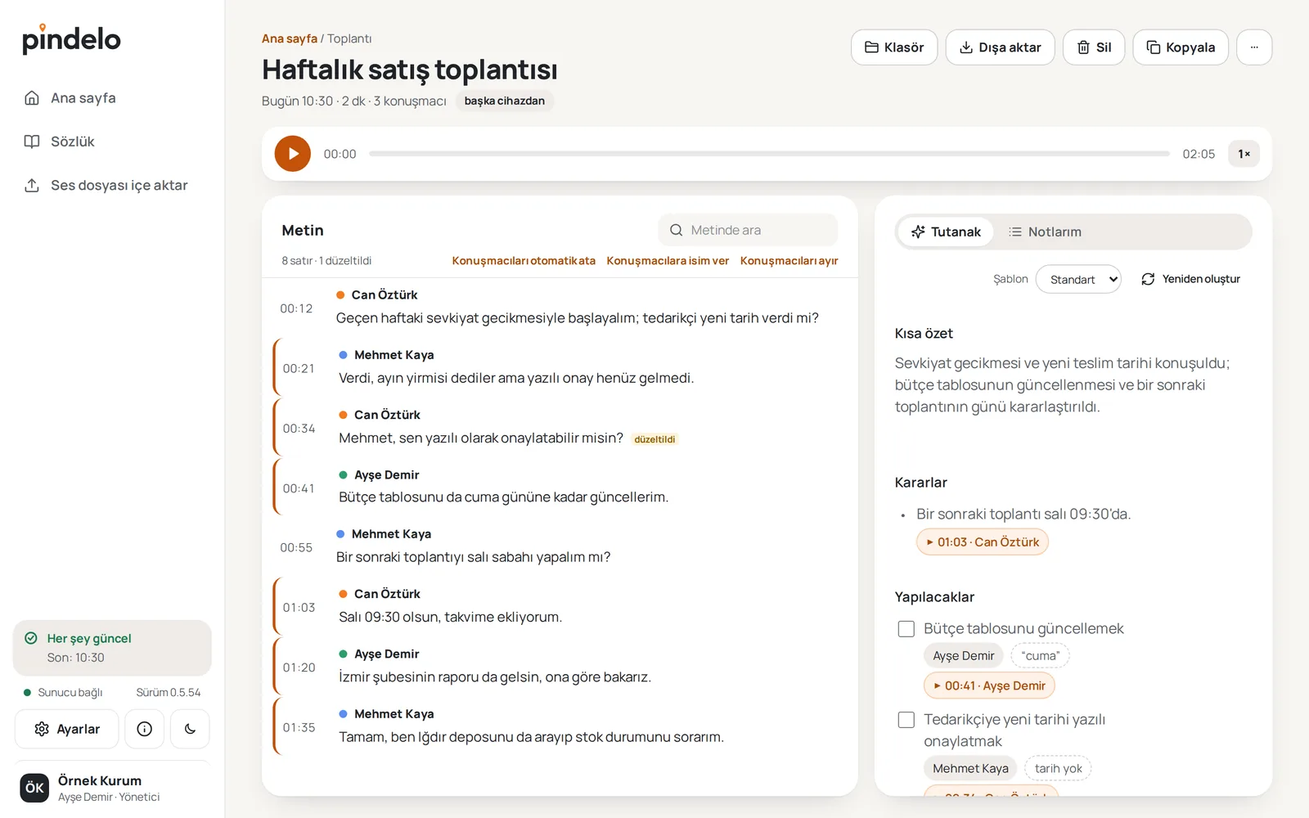This screenshot has height=818, width=1309.
Task: Open the more options ellipsis button
Action: (1254, 47)
